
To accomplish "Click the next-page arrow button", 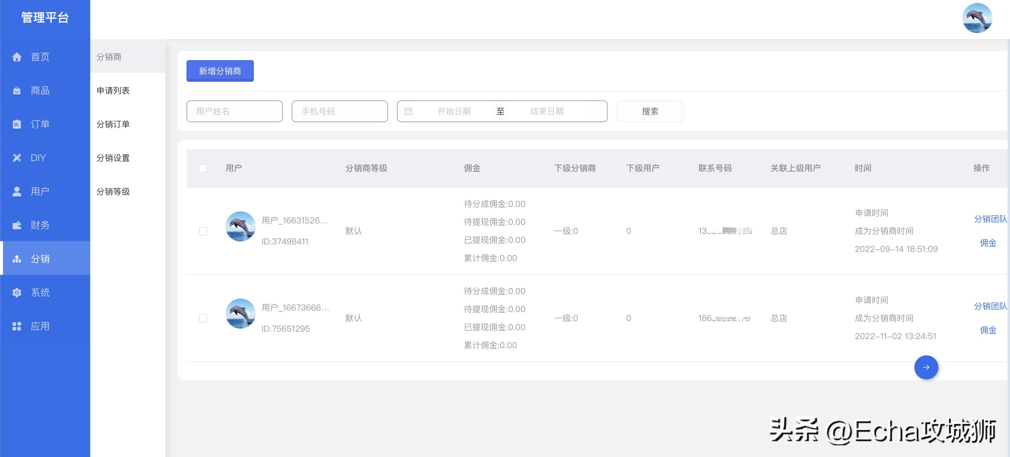I will 926,367.
